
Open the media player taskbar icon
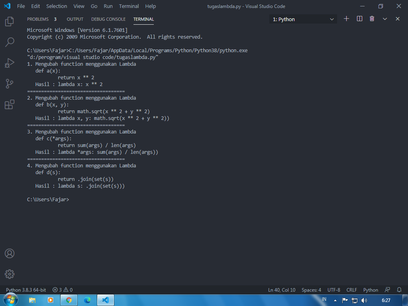pos(51,300)
